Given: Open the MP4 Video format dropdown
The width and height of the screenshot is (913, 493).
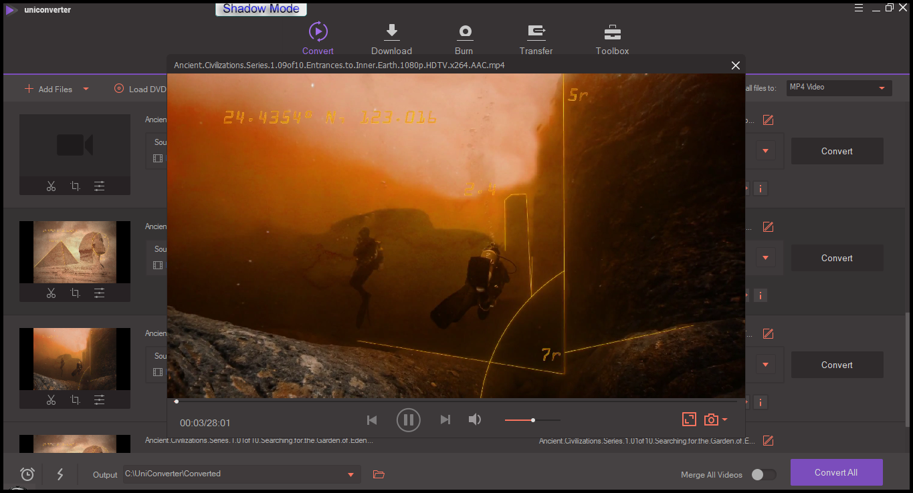Looking at the screenshot, I should (839, 88).
